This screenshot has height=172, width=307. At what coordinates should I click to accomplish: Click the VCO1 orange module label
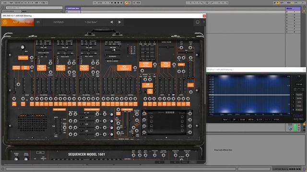point(41,68)
